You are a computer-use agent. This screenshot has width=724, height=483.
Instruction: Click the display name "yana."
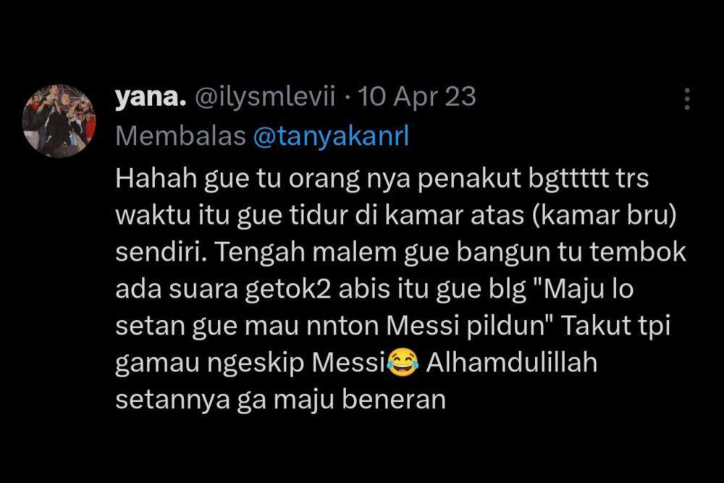151,97
